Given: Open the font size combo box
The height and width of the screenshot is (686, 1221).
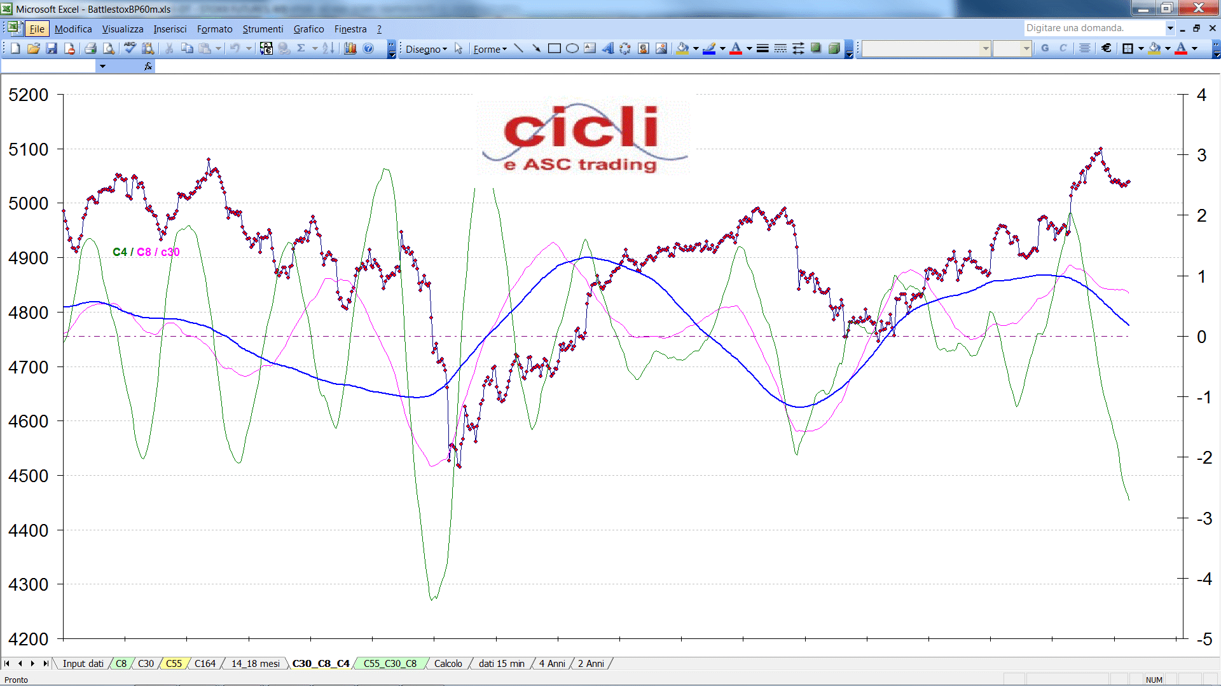Looking at the screenshot, I should 1012,48.
